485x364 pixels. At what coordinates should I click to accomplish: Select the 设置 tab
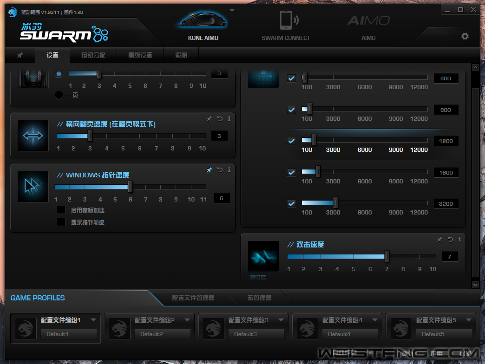click(x=52, y=55)
